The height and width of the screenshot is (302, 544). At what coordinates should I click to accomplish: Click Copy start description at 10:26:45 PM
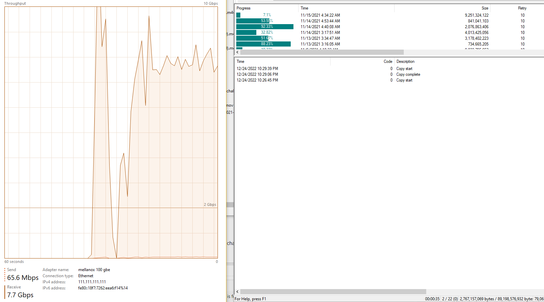coord(404,80)
